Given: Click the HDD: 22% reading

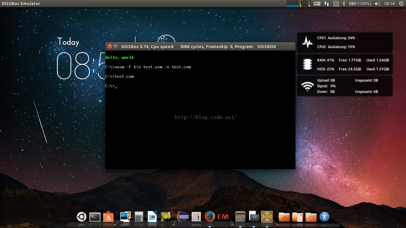Looking at the screenshot, I should click(326, 69).
